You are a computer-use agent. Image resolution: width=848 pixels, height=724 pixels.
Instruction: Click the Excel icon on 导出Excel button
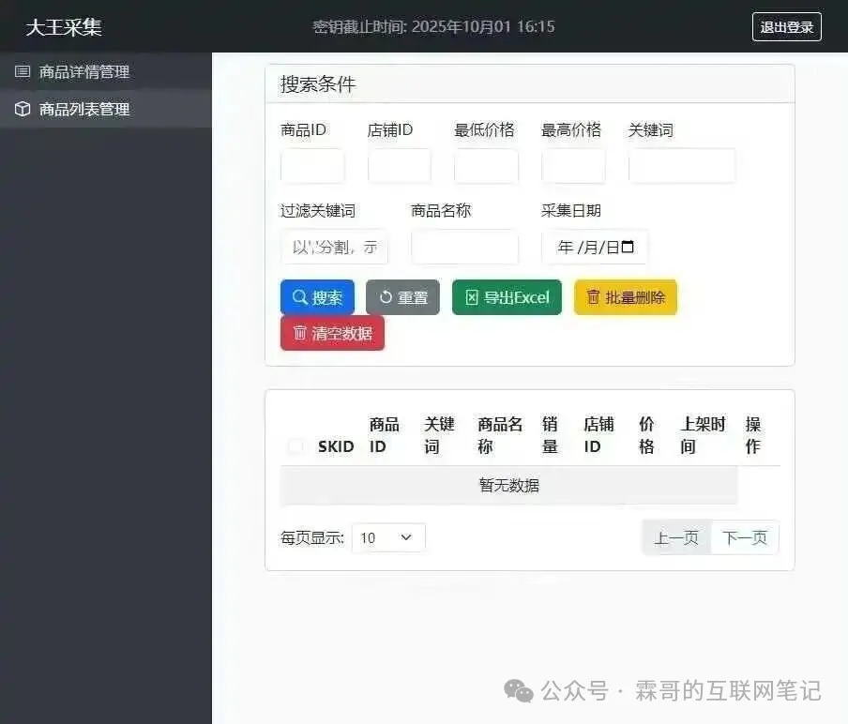pos(472,297)
